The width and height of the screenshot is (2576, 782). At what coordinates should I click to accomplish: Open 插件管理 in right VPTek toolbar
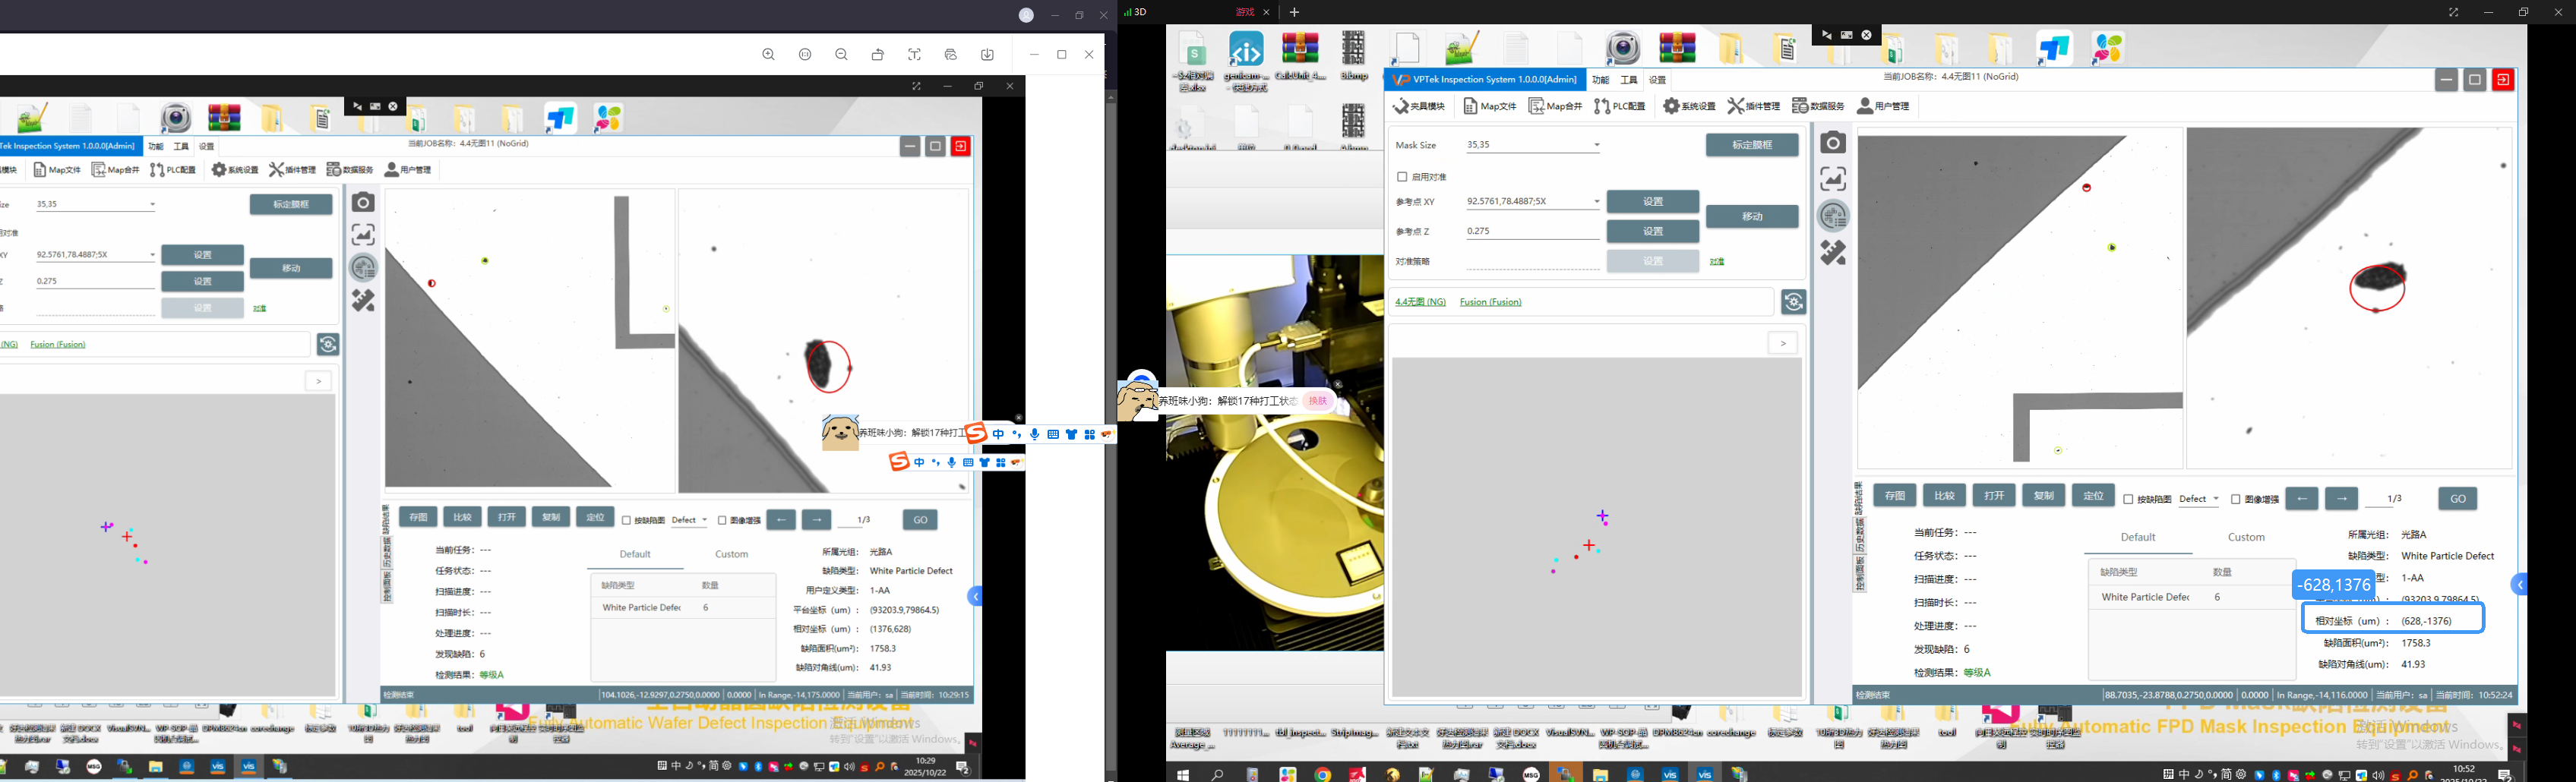pos(1753,106)
